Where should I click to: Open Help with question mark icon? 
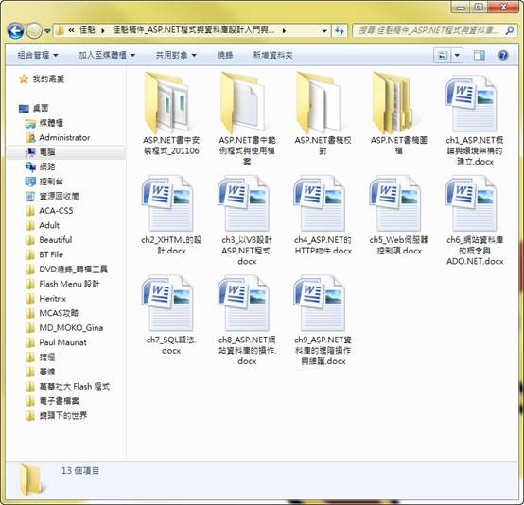tap(503, 55)
